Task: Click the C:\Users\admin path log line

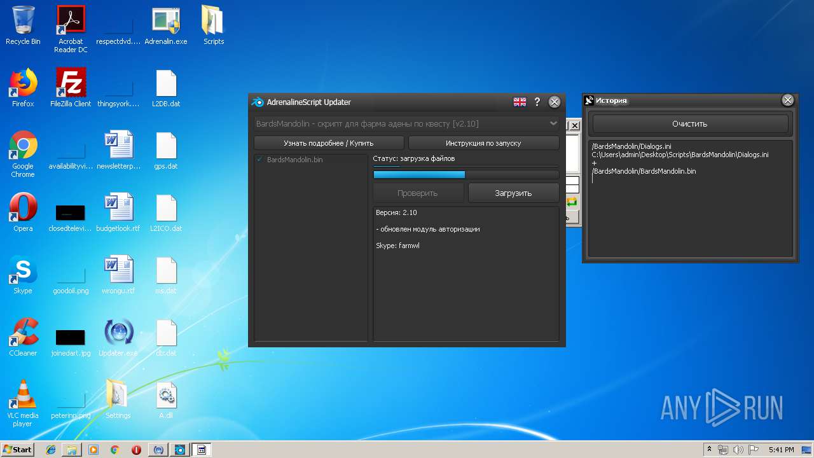Action: [680, 155]
